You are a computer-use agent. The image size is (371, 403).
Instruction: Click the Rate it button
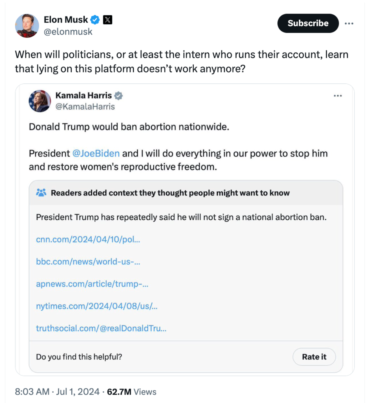(x=314, y=357)
